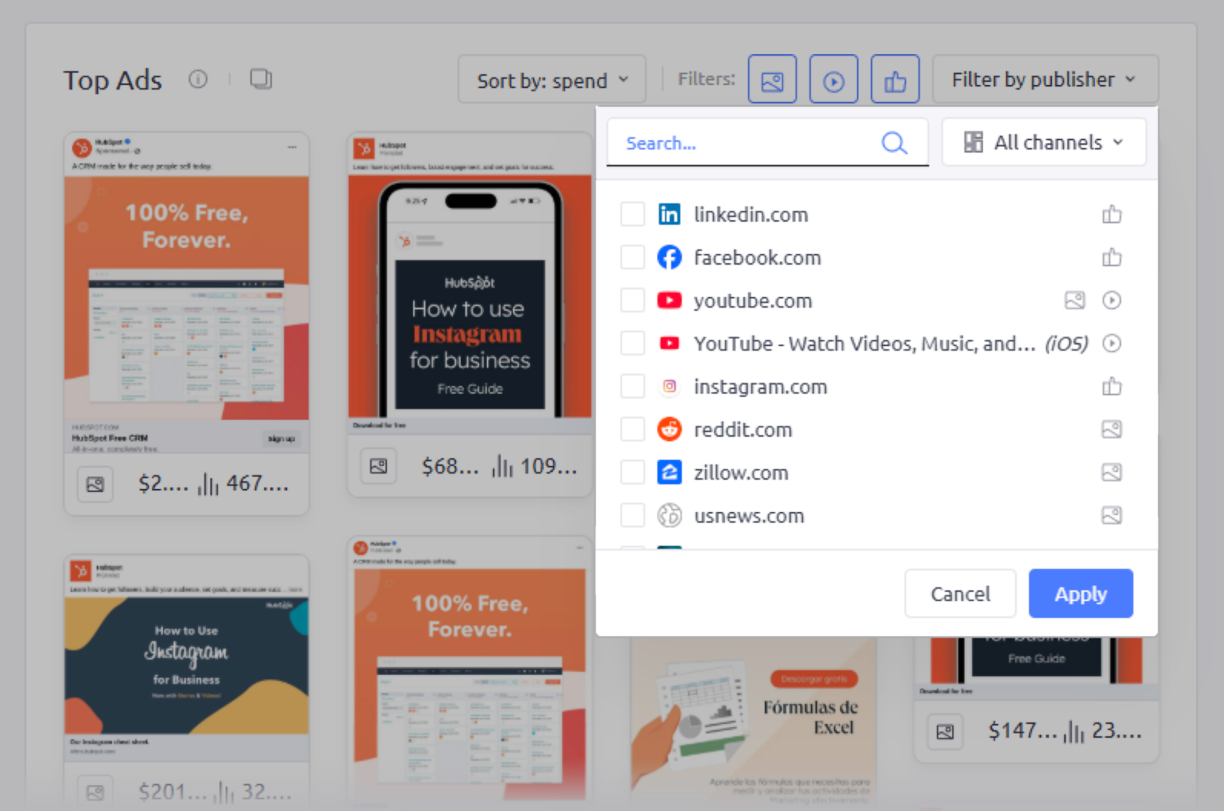Click image type icon under $68 spend ad
Image resolution: width=1224 pixels, height=811 pixels.
pyautogui.click(x=378, y=466)
